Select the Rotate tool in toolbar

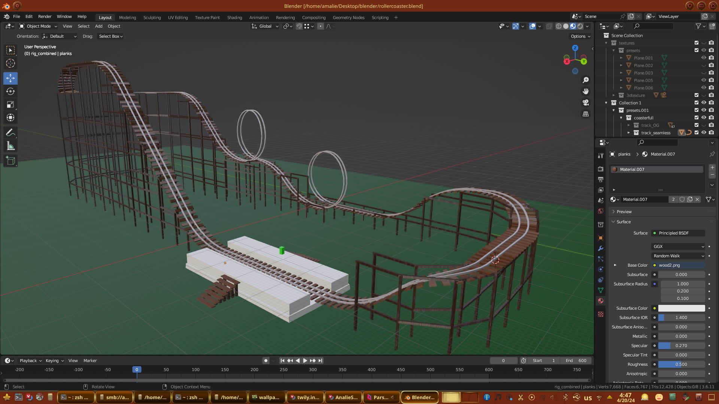click(10, 91)
